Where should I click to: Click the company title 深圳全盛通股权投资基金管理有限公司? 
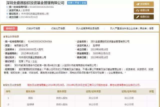pyautogui.click(x=35, y=3)
